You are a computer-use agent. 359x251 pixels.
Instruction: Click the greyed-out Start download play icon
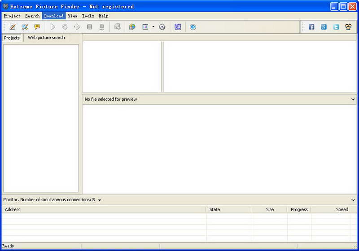53,27
